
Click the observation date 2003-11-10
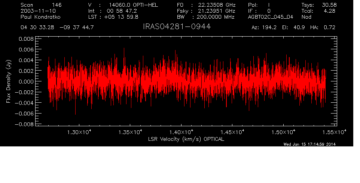click(x=38, y=11)
